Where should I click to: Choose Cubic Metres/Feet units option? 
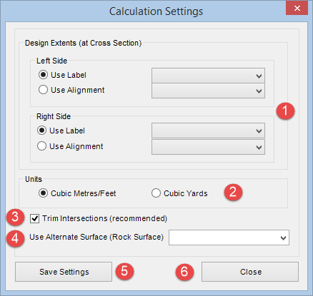coord(43,193)
